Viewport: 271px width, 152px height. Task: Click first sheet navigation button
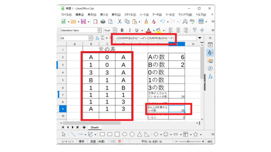pyautogui.click(x=63, y=128)
